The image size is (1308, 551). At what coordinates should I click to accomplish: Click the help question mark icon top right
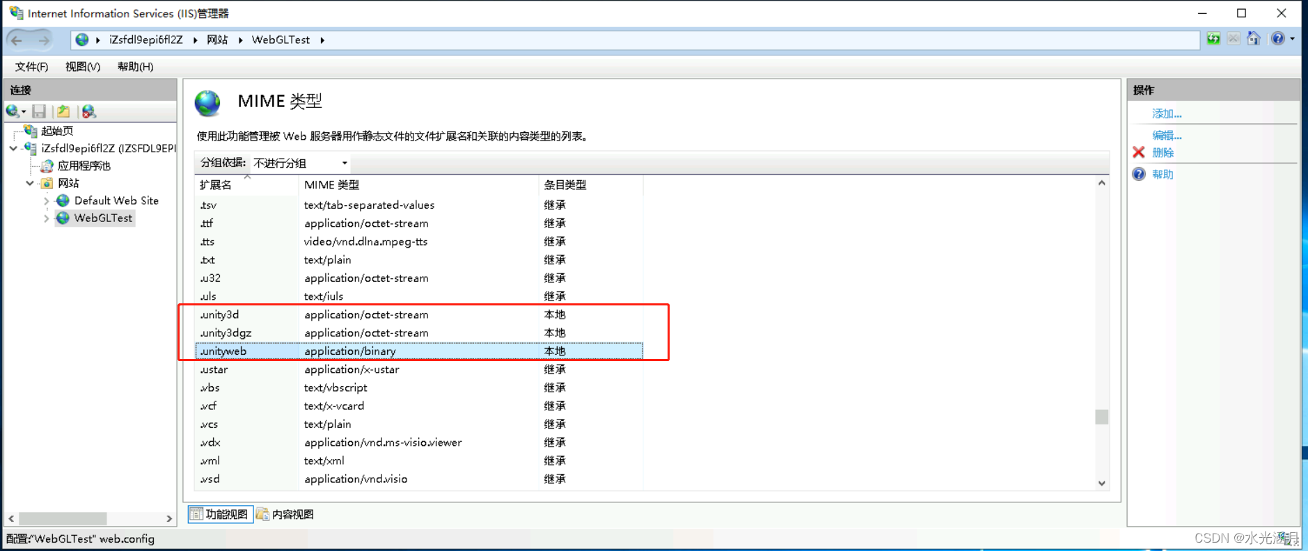[1278, 39]
